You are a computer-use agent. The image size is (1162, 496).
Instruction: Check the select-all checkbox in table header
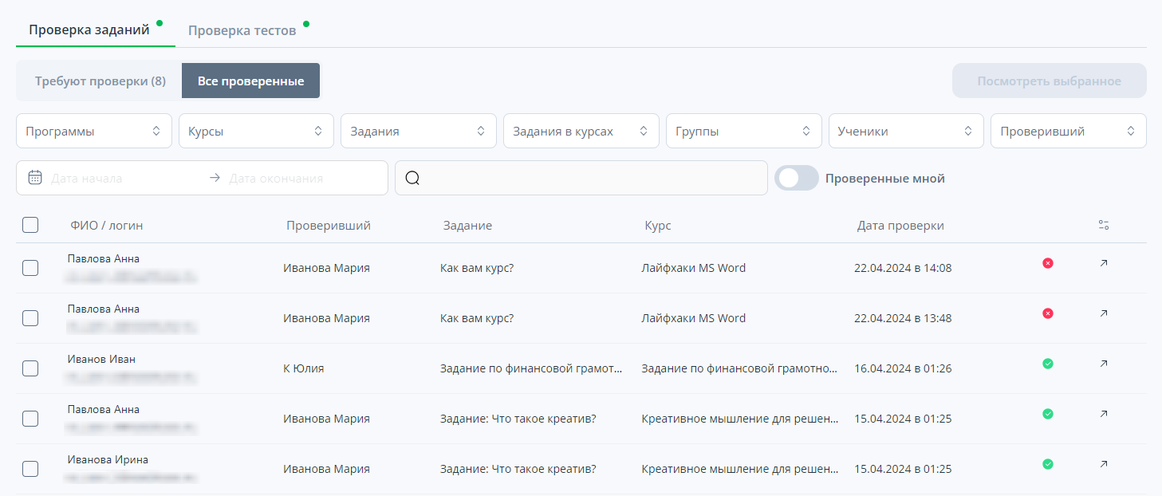[x=30, y=226]
